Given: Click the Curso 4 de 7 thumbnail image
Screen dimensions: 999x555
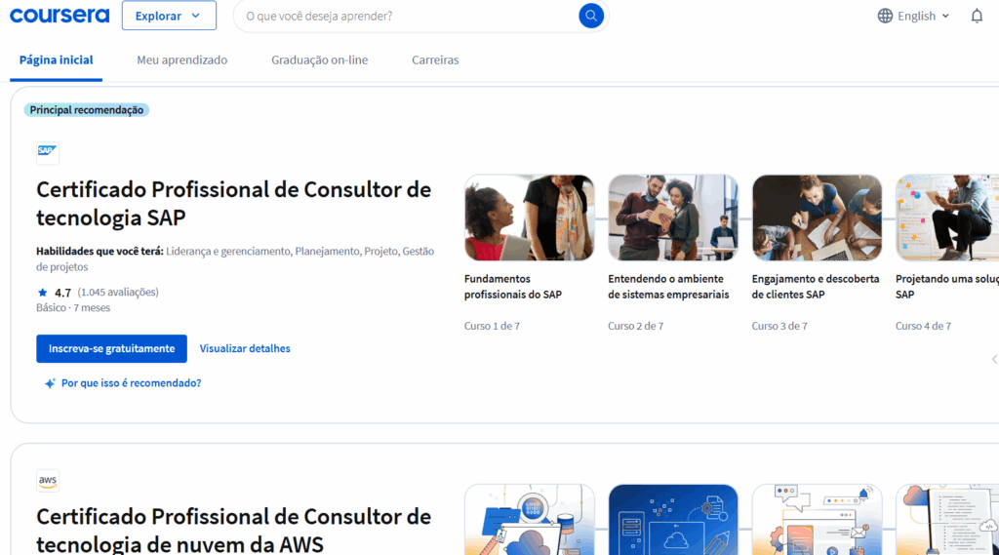Looking at the screenshot, I should click(x=947, y=218).
